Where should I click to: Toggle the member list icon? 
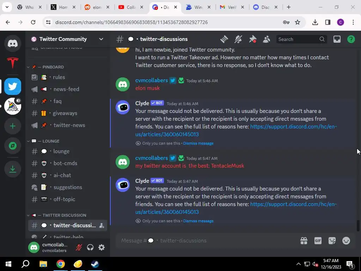267,39
